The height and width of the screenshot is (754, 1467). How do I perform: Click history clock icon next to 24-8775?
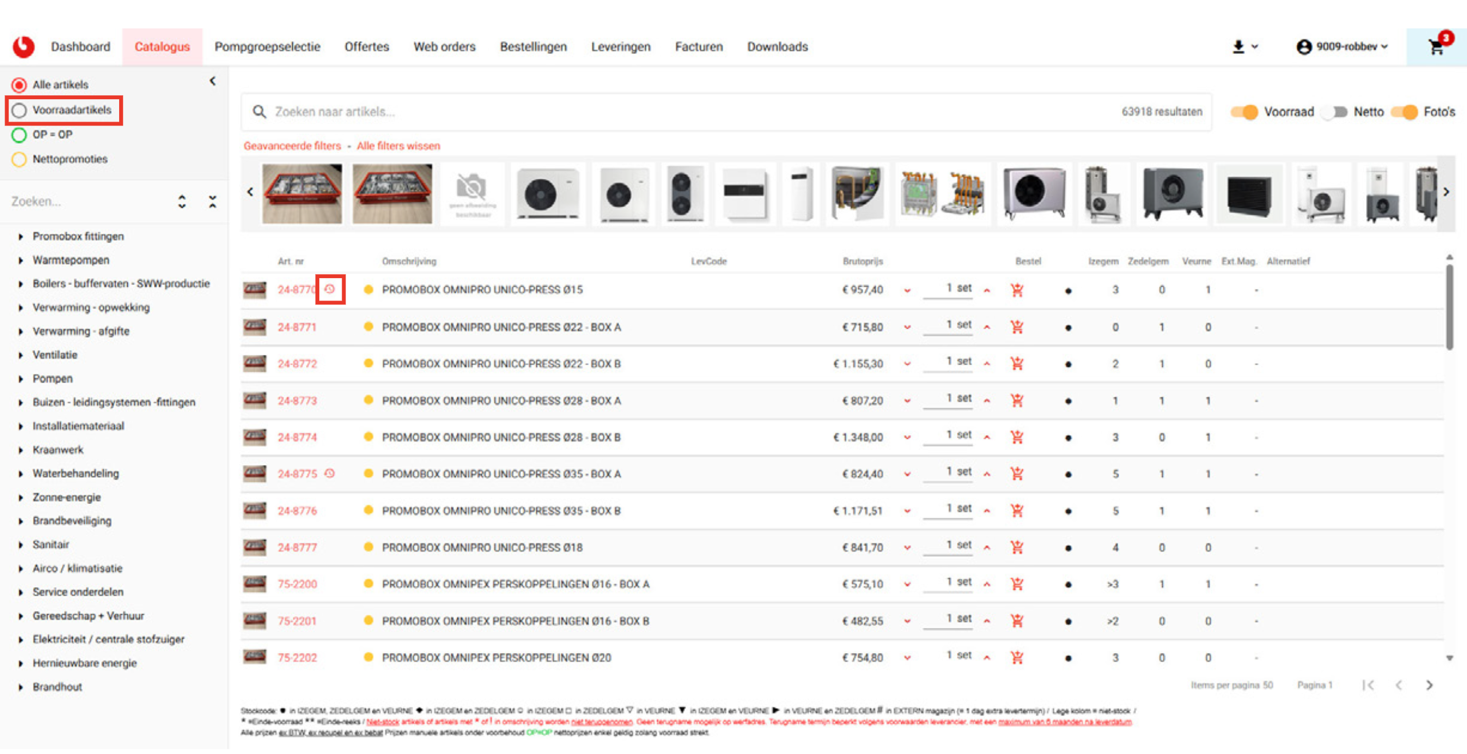(x=330, y=474)
